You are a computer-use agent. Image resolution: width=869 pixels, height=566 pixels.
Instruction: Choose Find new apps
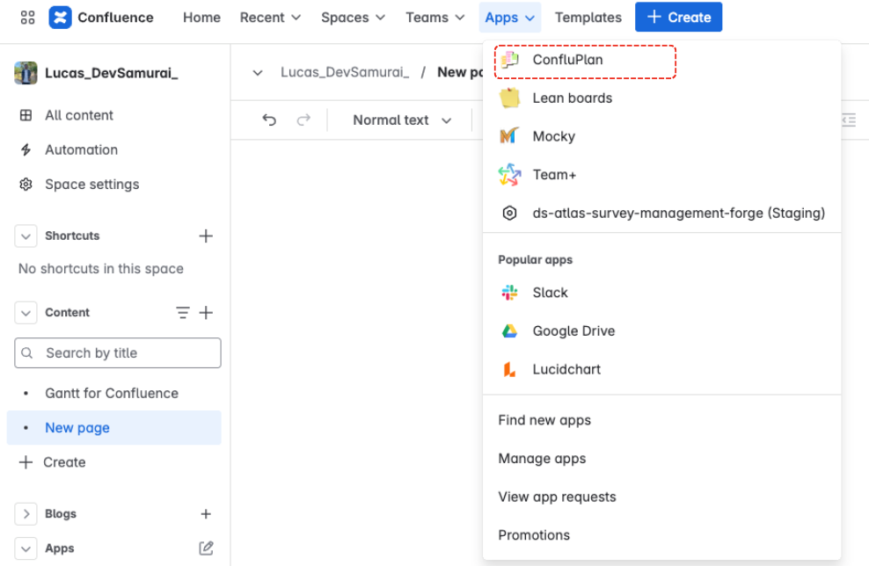[x=661, y=420]
